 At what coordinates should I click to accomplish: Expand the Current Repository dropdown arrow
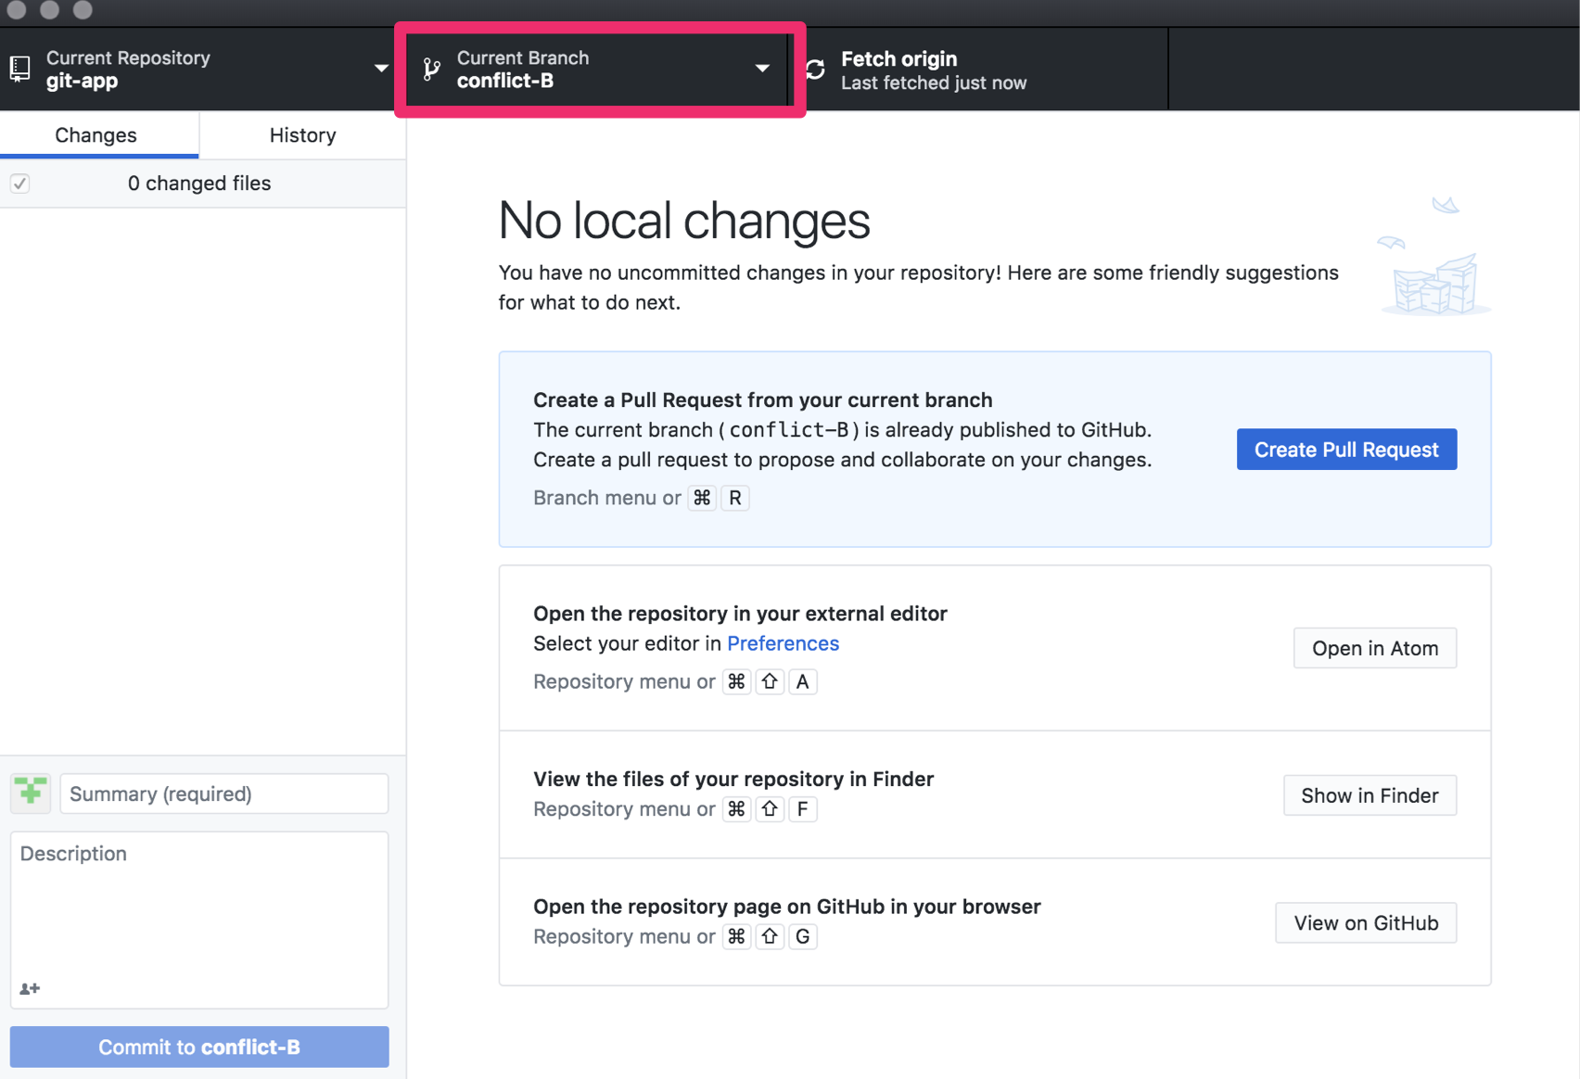tap(381, 69)
